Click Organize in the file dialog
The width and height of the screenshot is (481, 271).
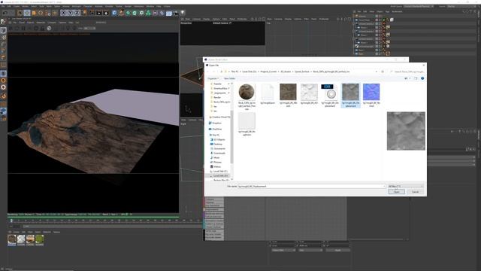tap(213, 78)
